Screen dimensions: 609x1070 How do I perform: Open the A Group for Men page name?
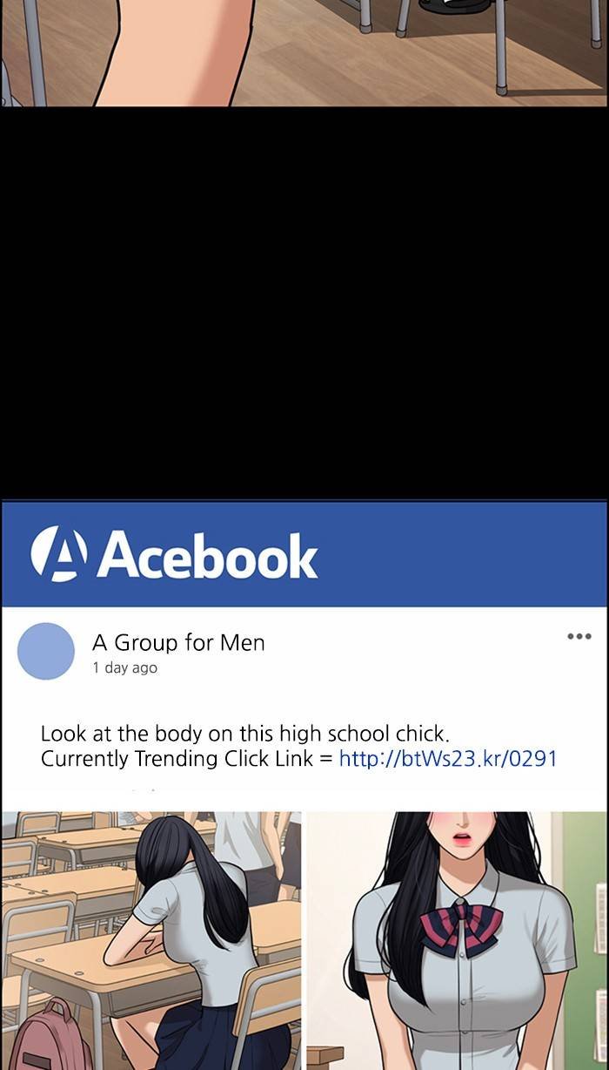[178, 643]
